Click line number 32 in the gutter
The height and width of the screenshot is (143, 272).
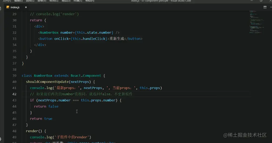pos(14,32)
